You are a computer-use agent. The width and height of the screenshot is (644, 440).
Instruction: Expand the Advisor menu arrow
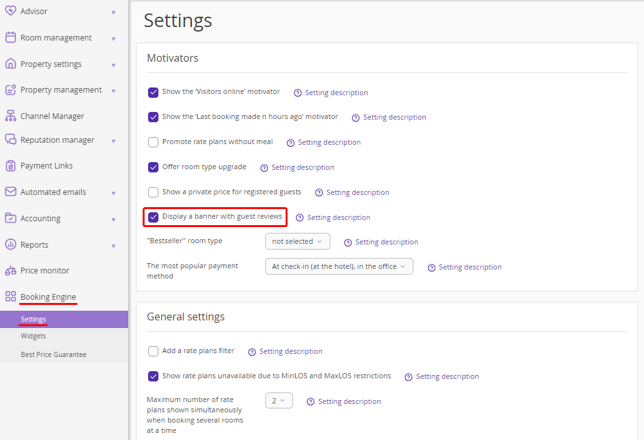coord(114,12)
